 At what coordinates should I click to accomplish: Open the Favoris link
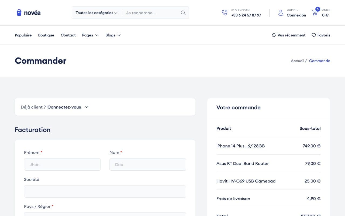(x=324, y=35)
